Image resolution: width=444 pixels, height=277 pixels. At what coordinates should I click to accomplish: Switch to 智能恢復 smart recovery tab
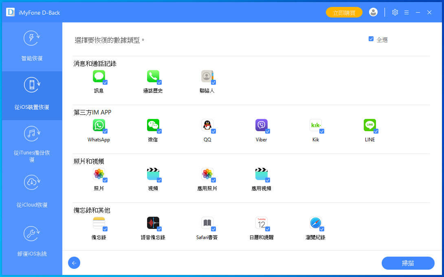pyautogui.click(x=32, y=47)
